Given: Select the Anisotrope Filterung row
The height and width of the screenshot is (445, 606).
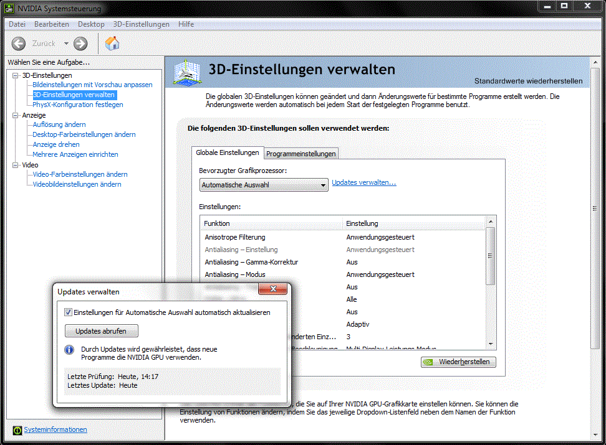Looking at the screenshot, I should (343, 237).
